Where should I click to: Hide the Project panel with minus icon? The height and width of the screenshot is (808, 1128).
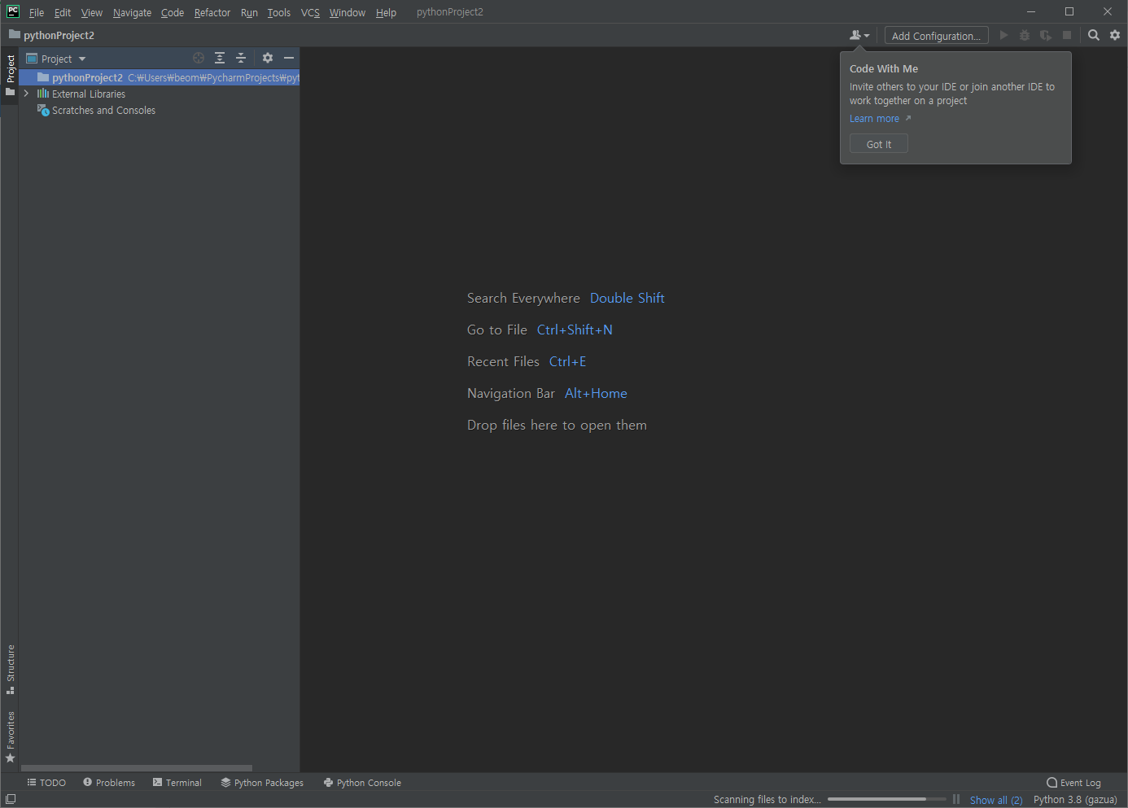click(289, 58)
